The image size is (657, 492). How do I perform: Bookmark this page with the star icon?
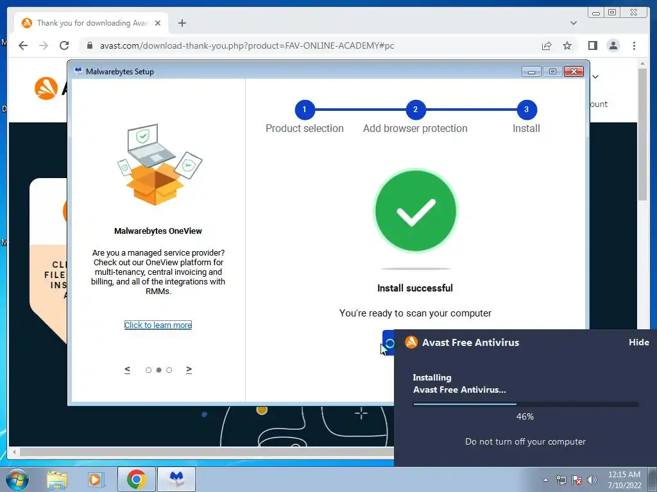[x=567, y=45]
